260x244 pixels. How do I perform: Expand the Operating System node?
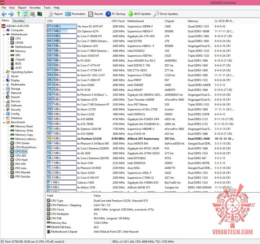4,72
